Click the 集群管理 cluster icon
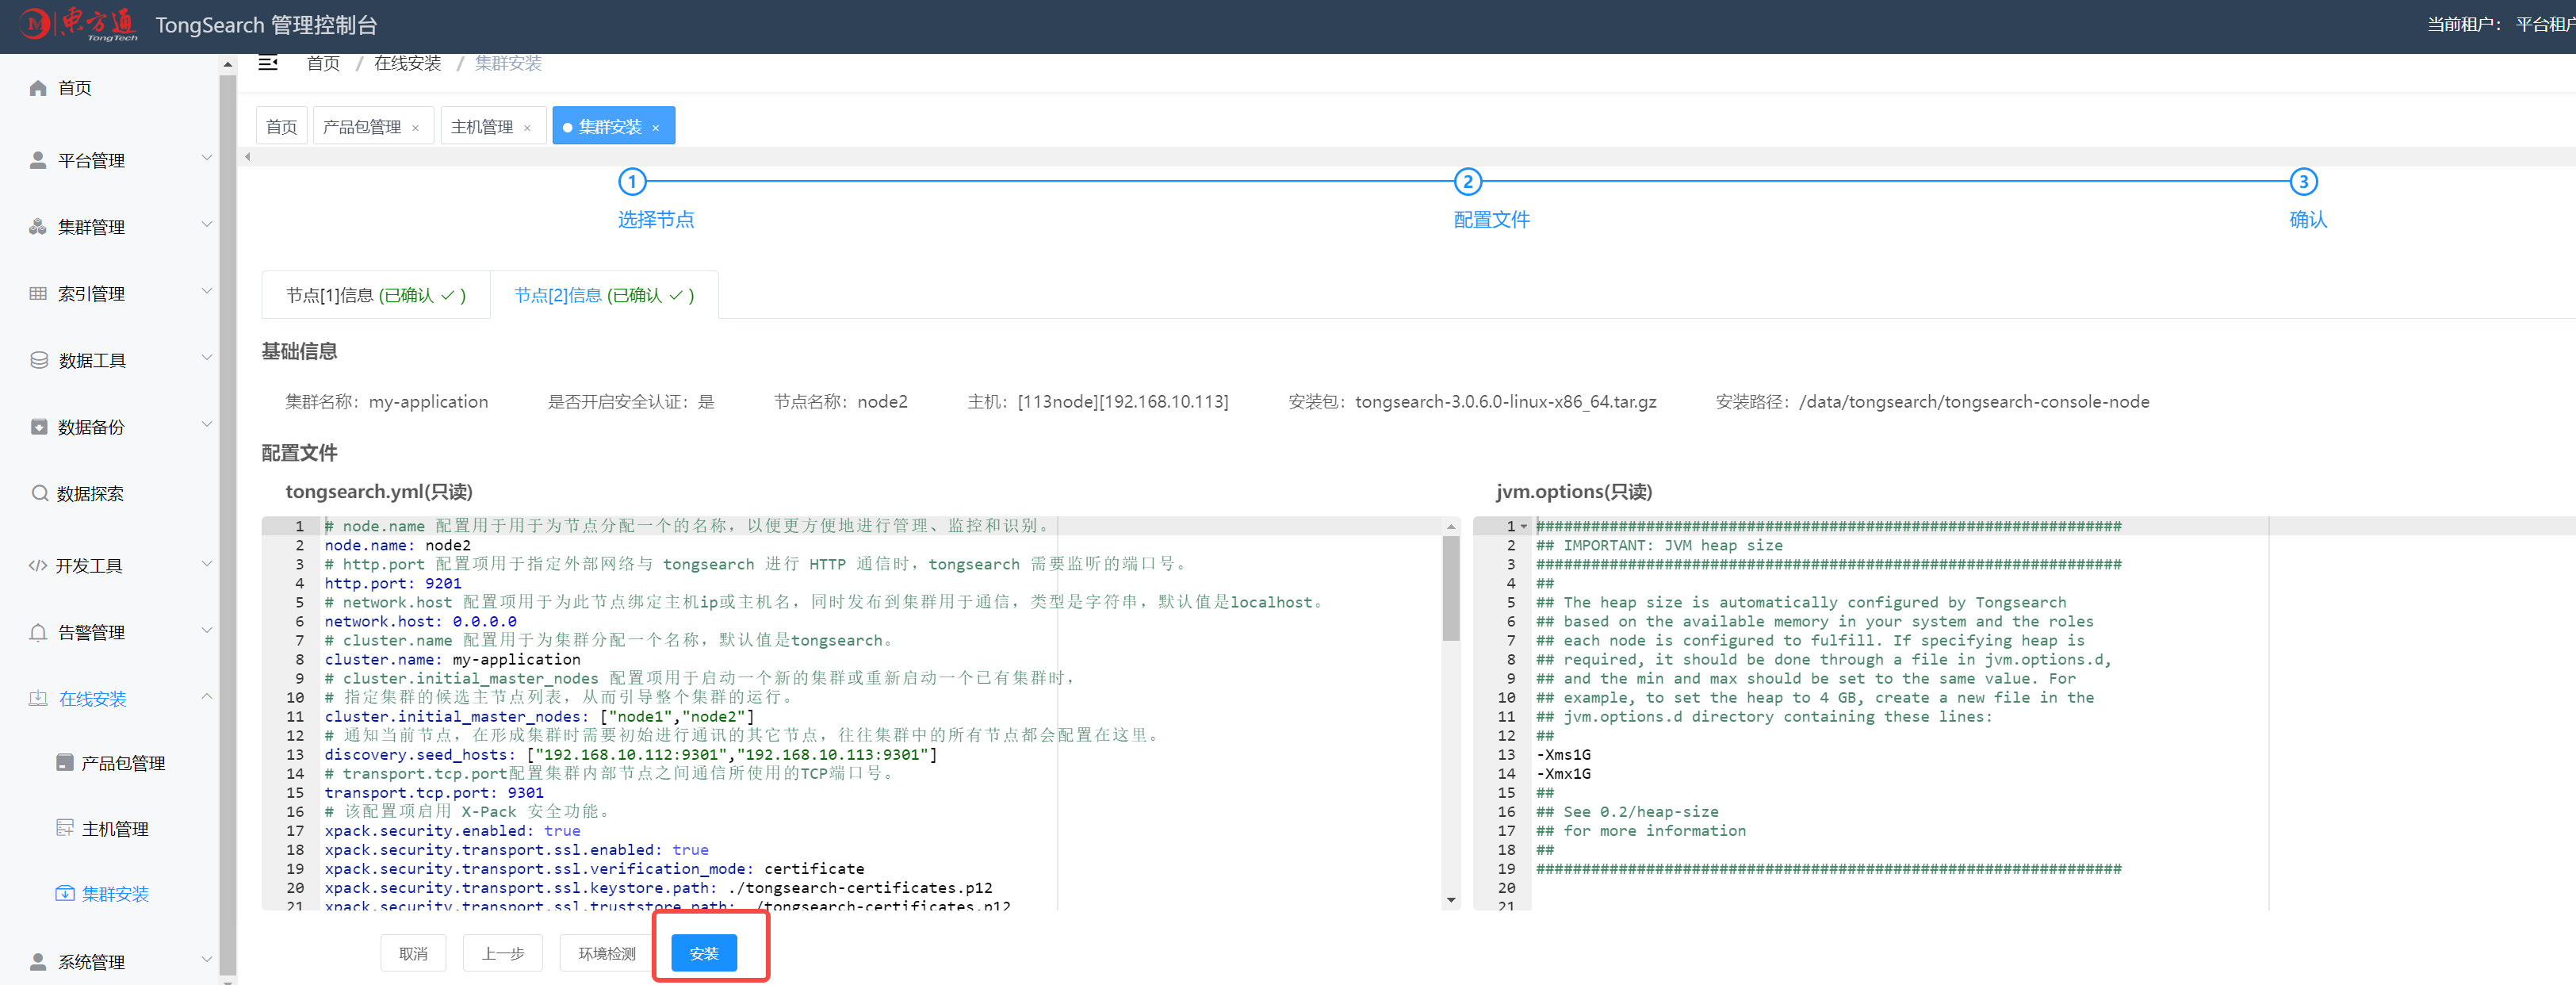2576x985 pixels. (38, 227)
